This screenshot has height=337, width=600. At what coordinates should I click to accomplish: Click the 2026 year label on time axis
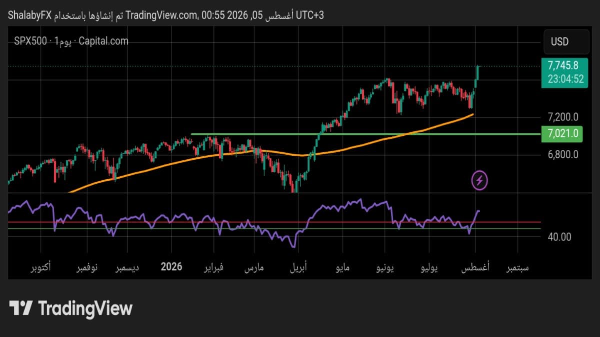[x=171, y=267]
